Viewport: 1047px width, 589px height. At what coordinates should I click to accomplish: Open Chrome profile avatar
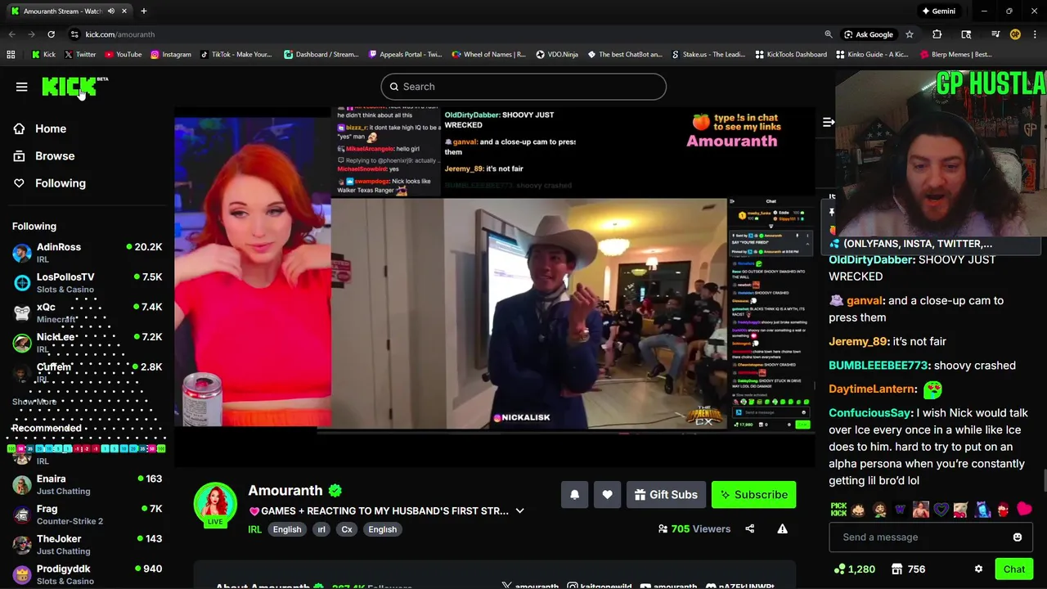pyautogui.click(x=1015, y=34)
